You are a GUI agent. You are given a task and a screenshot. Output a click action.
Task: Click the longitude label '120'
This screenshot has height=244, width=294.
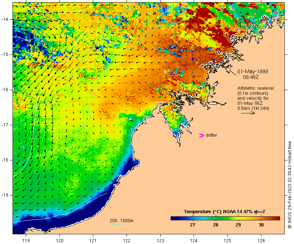pos(60,240)
